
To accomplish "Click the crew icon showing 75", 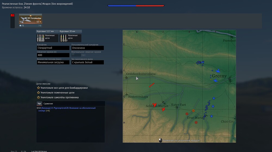I will point(20,25).
